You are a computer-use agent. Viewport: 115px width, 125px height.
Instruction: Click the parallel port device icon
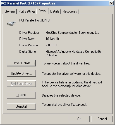point(11,23)
